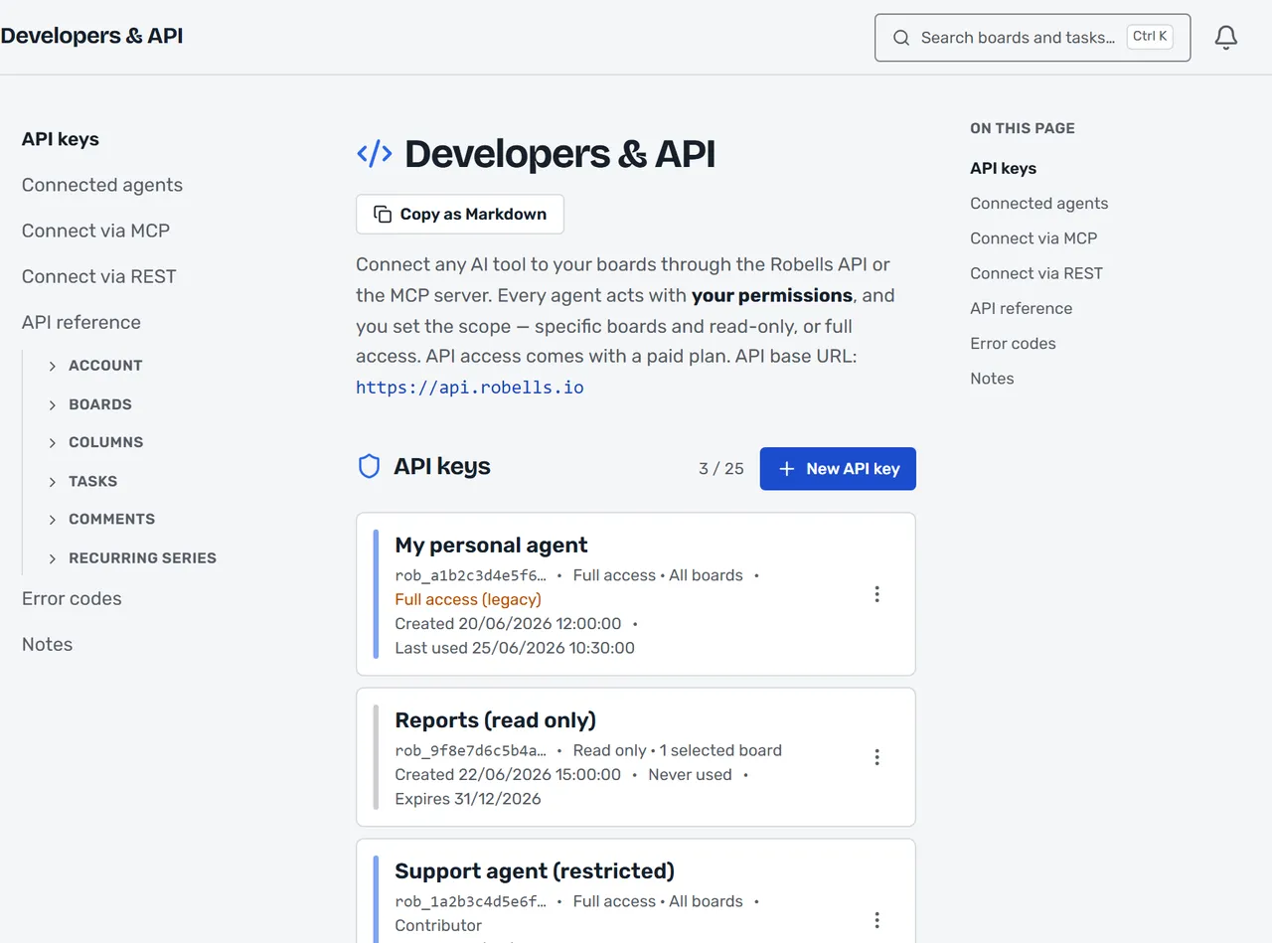1272x943 pixels.
Task: Open the https://api.robells.io link
Action: point(470,388)
